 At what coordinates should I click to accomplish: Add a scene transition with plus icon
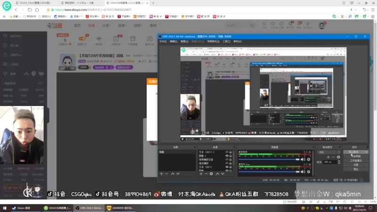(328, 157)
